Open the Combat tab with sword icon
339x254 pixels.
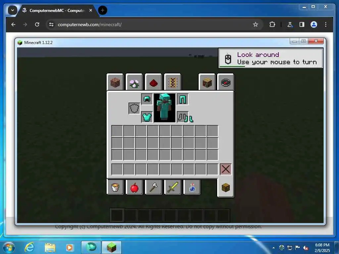coord(172,187)
